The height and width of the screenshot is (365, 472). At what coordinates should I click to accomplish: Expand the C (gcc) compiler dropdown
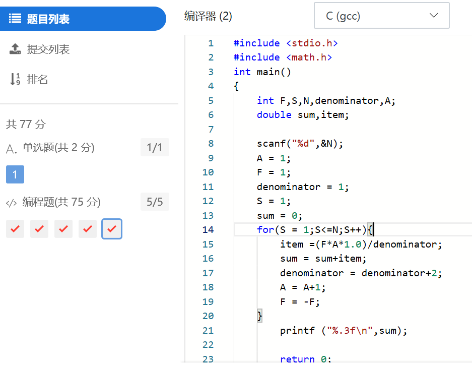(381, 16)
